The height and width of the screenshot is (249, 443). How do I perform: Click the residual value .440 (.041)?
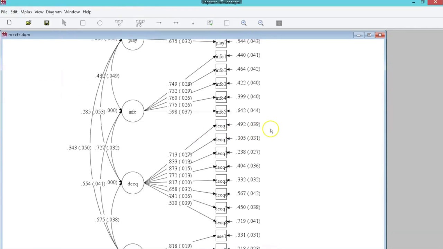pos(248,55)
